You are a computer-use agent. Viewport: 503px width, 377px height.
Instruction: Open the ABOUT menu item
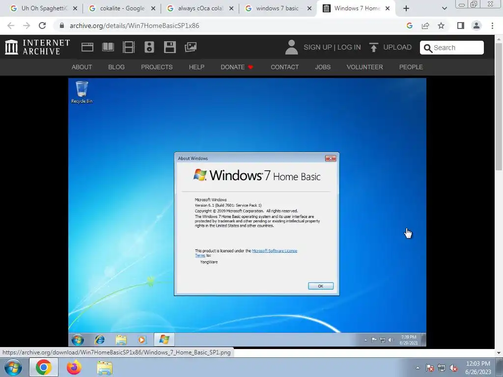coord(82,67)
